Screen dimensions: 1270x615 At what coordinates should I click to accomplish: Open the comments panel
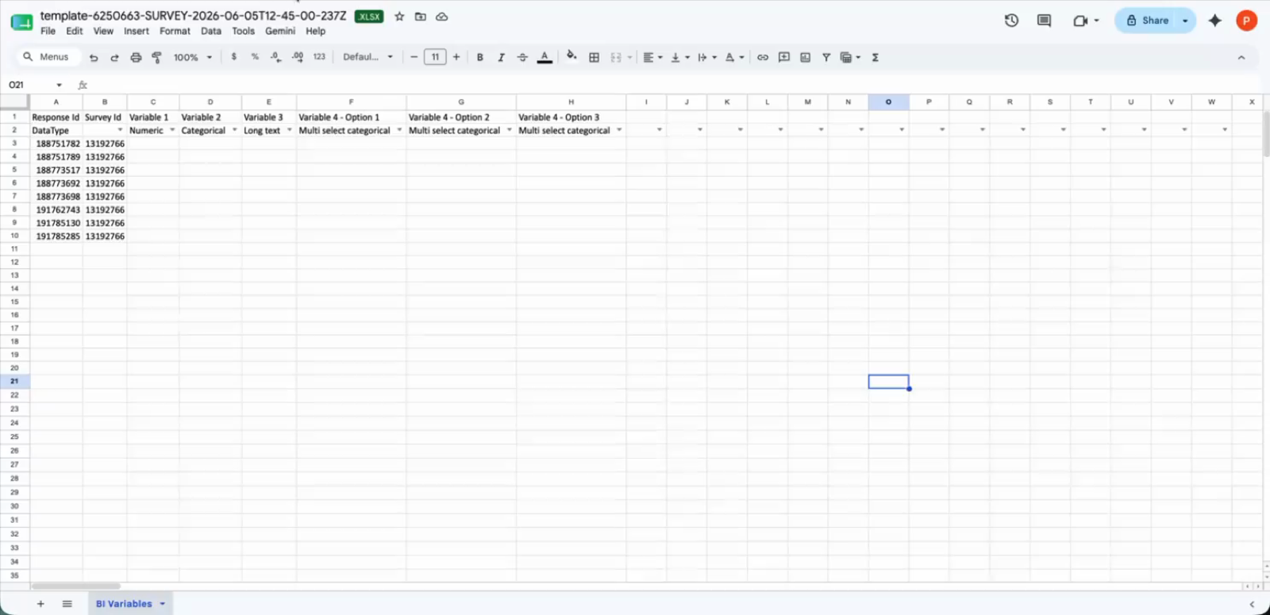1044,21
